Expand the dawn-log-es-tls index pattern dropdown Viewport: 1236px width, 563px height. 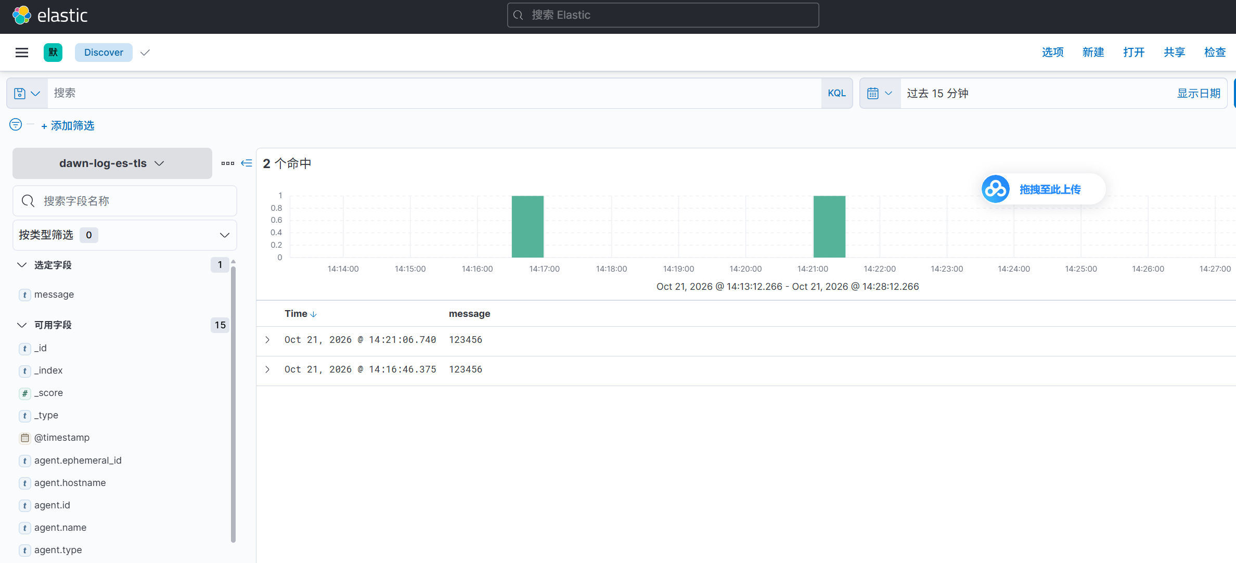click(x=112, y=163)
